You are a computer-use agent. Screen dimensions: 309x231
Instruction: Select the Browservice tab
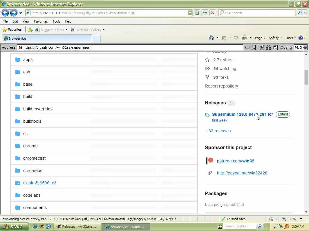pyautogui.click(x=47, y=38)
